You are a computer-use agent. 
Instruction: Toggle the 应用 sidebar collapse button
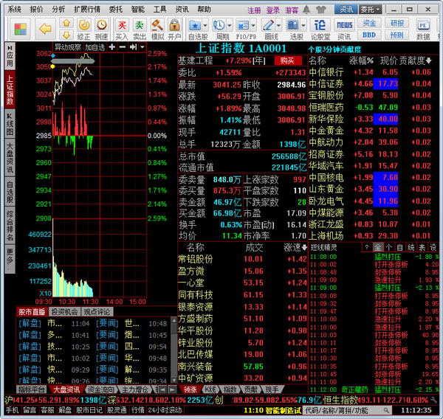click(x=10, y=55)
